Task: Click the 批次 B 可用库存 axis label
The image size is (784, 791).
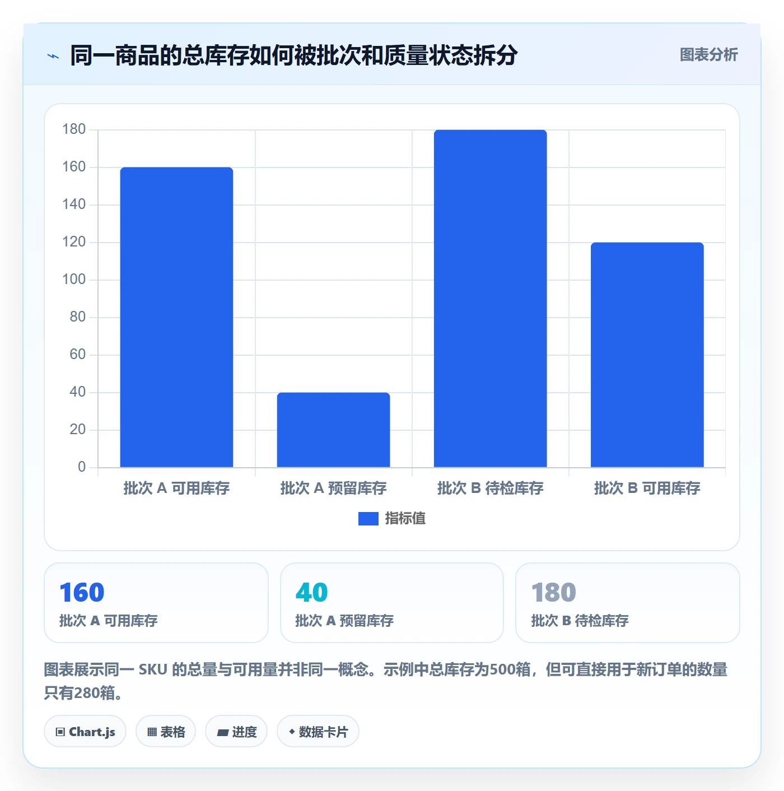Action: [x=647, y=488]
